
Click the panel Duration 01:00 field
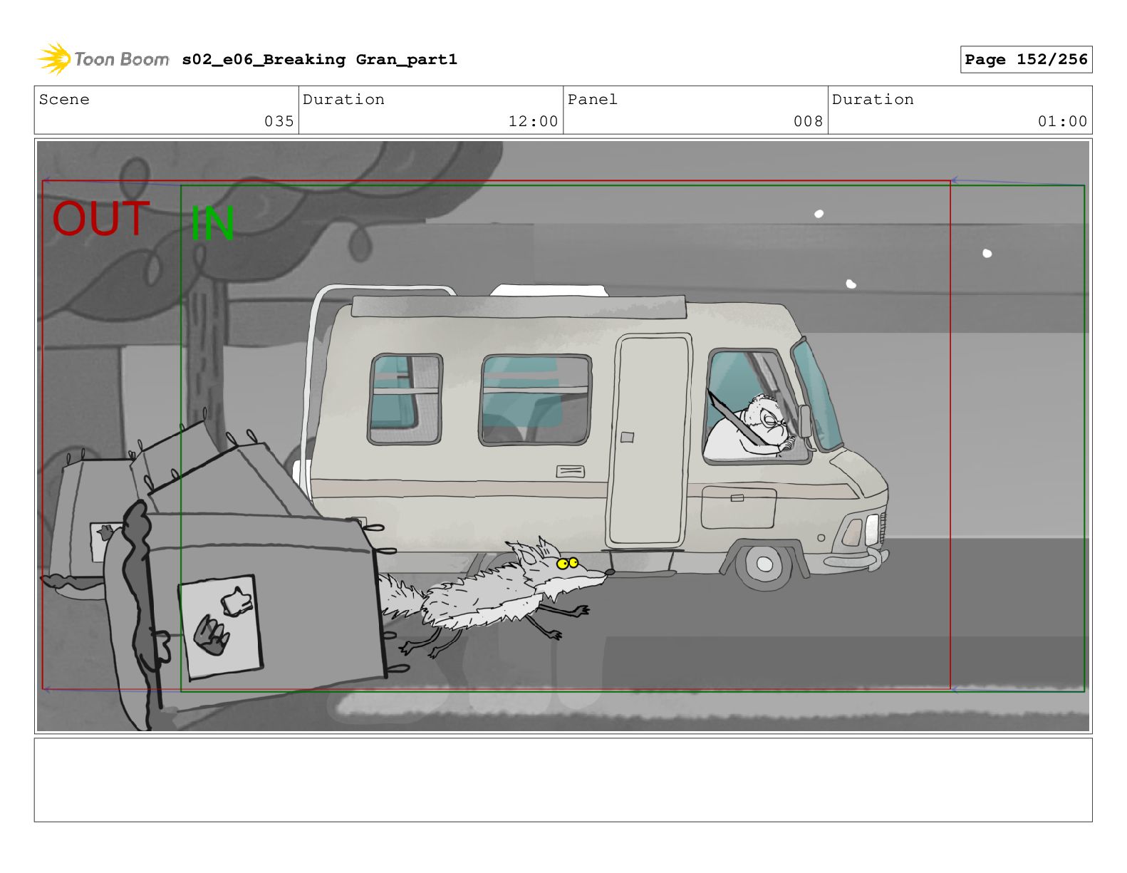click(x=960, y=110)
